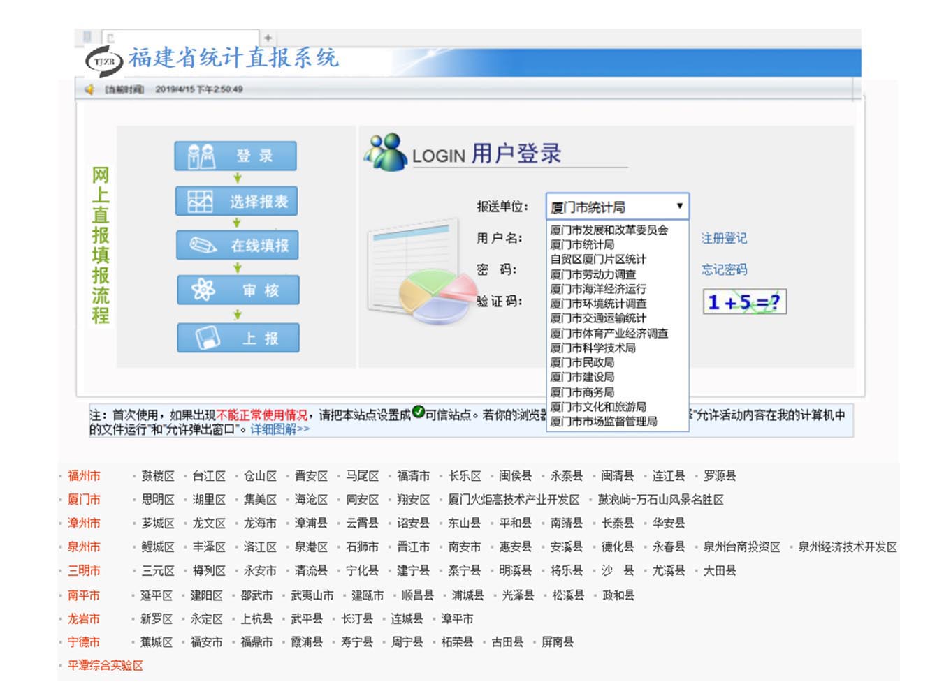Click the 思明区 district link

(158, 500)
